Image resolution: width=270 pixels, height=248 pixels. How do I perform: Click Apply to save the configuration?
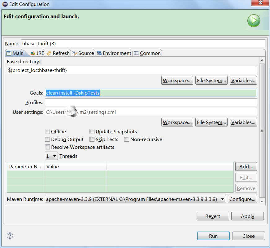[x=247, y=216]
